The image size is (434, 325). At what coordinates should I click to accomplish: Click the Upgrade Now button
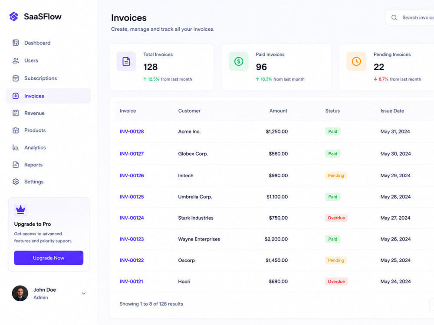tap(49, 258)
